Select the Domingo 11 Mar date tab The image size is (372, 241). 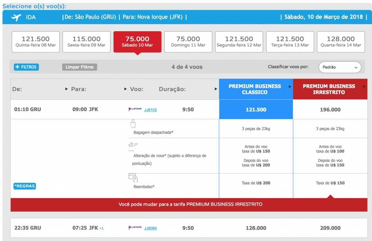[188, 42]
